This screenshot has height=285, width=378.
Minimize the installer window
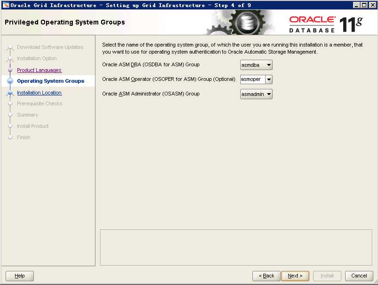tap(356, 5)
